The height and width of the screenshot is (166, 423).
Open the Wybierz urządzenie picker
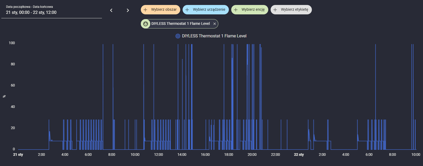(x=206, y=10)
